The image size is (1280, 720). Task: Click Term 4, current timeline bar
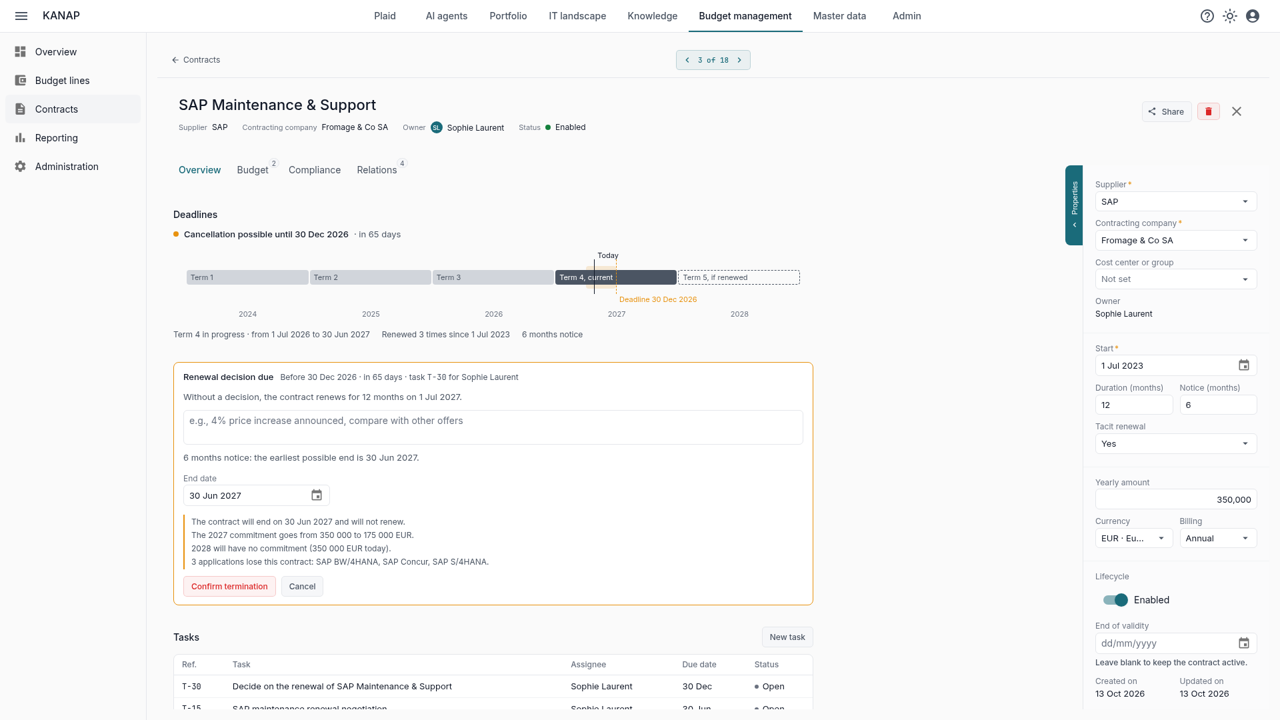[616, 277]
